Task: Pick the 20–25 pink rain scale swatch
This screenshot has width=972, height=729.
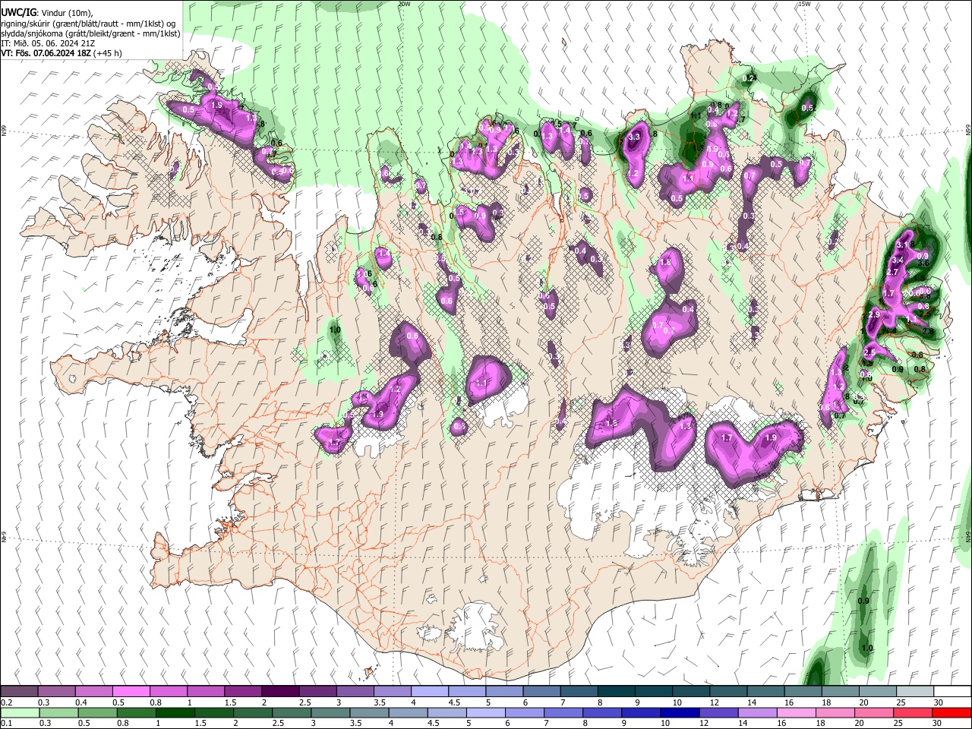Action: point(873,712)
